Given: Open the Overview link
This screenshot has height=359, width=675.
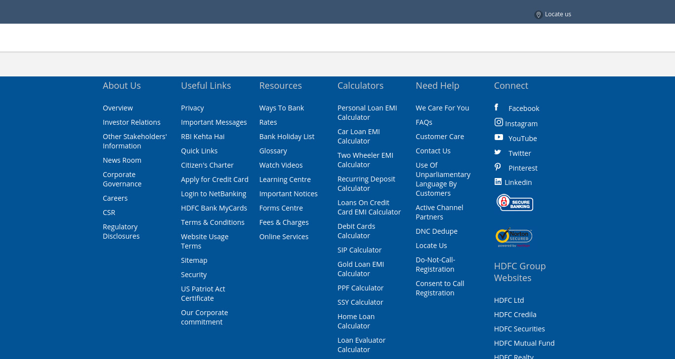Looking at the screenshot, I should coord(118,108).
